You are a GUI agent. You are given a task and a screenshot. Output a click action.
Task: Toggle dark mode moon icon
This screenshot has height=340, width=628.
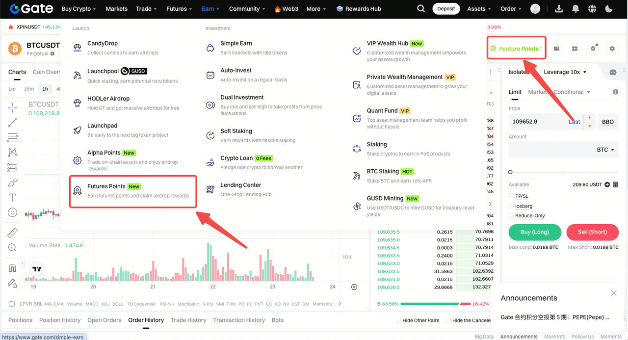609,9
